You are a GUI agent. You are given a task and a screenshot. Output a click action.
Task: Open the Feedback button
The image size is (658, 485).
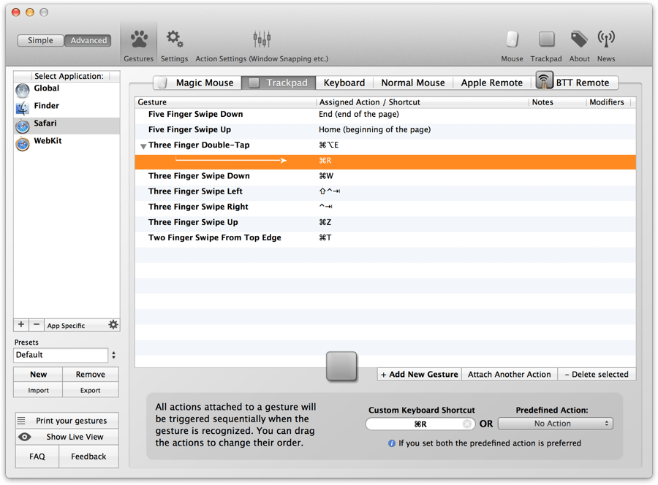(88, 457)
